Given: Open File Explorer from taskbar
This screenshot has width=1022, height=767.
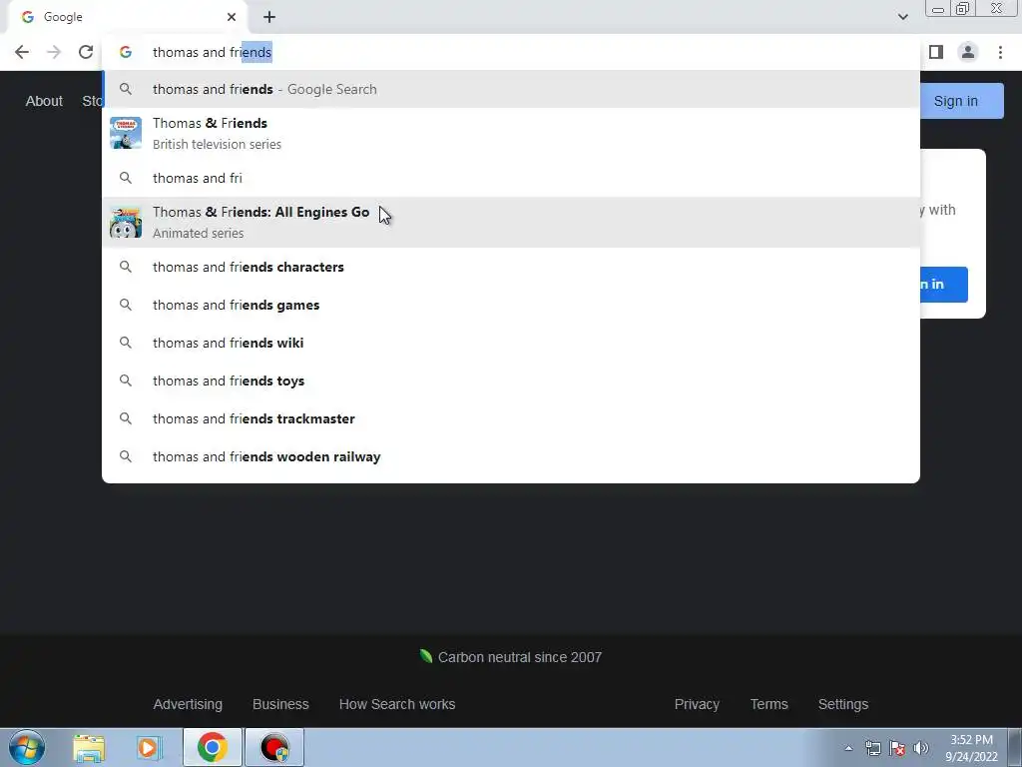Looking at the screenshot, I should point(89,747).
